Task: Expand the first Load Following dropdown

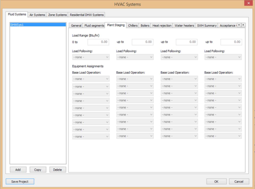Action: click(x=91, y=57)
